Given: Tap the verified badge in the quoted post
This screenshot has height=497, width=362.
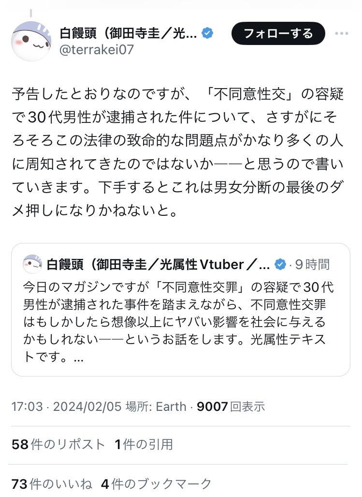Looking at the screenshot, I should point(280,264).
